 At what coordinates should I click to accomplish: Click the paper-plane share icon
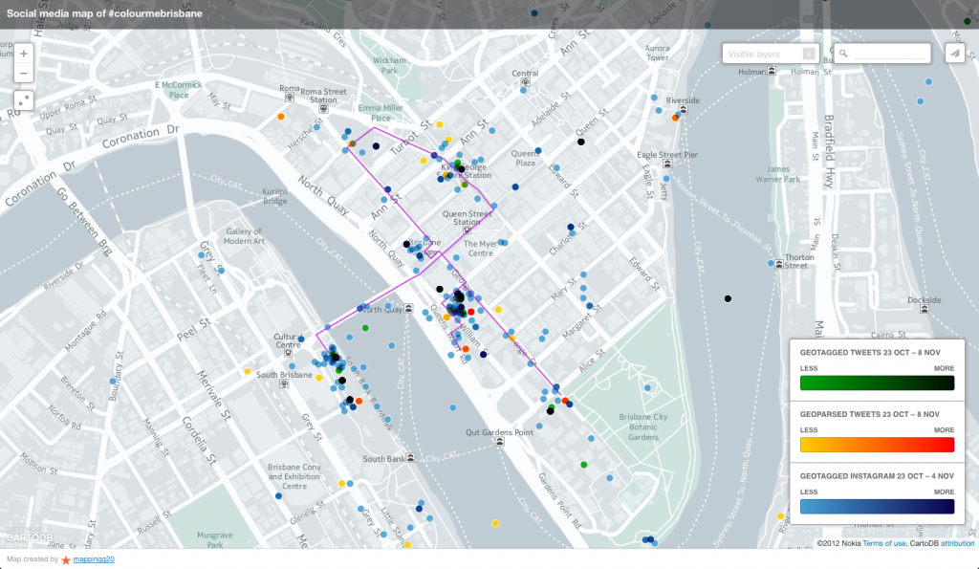tap(955, 54)
